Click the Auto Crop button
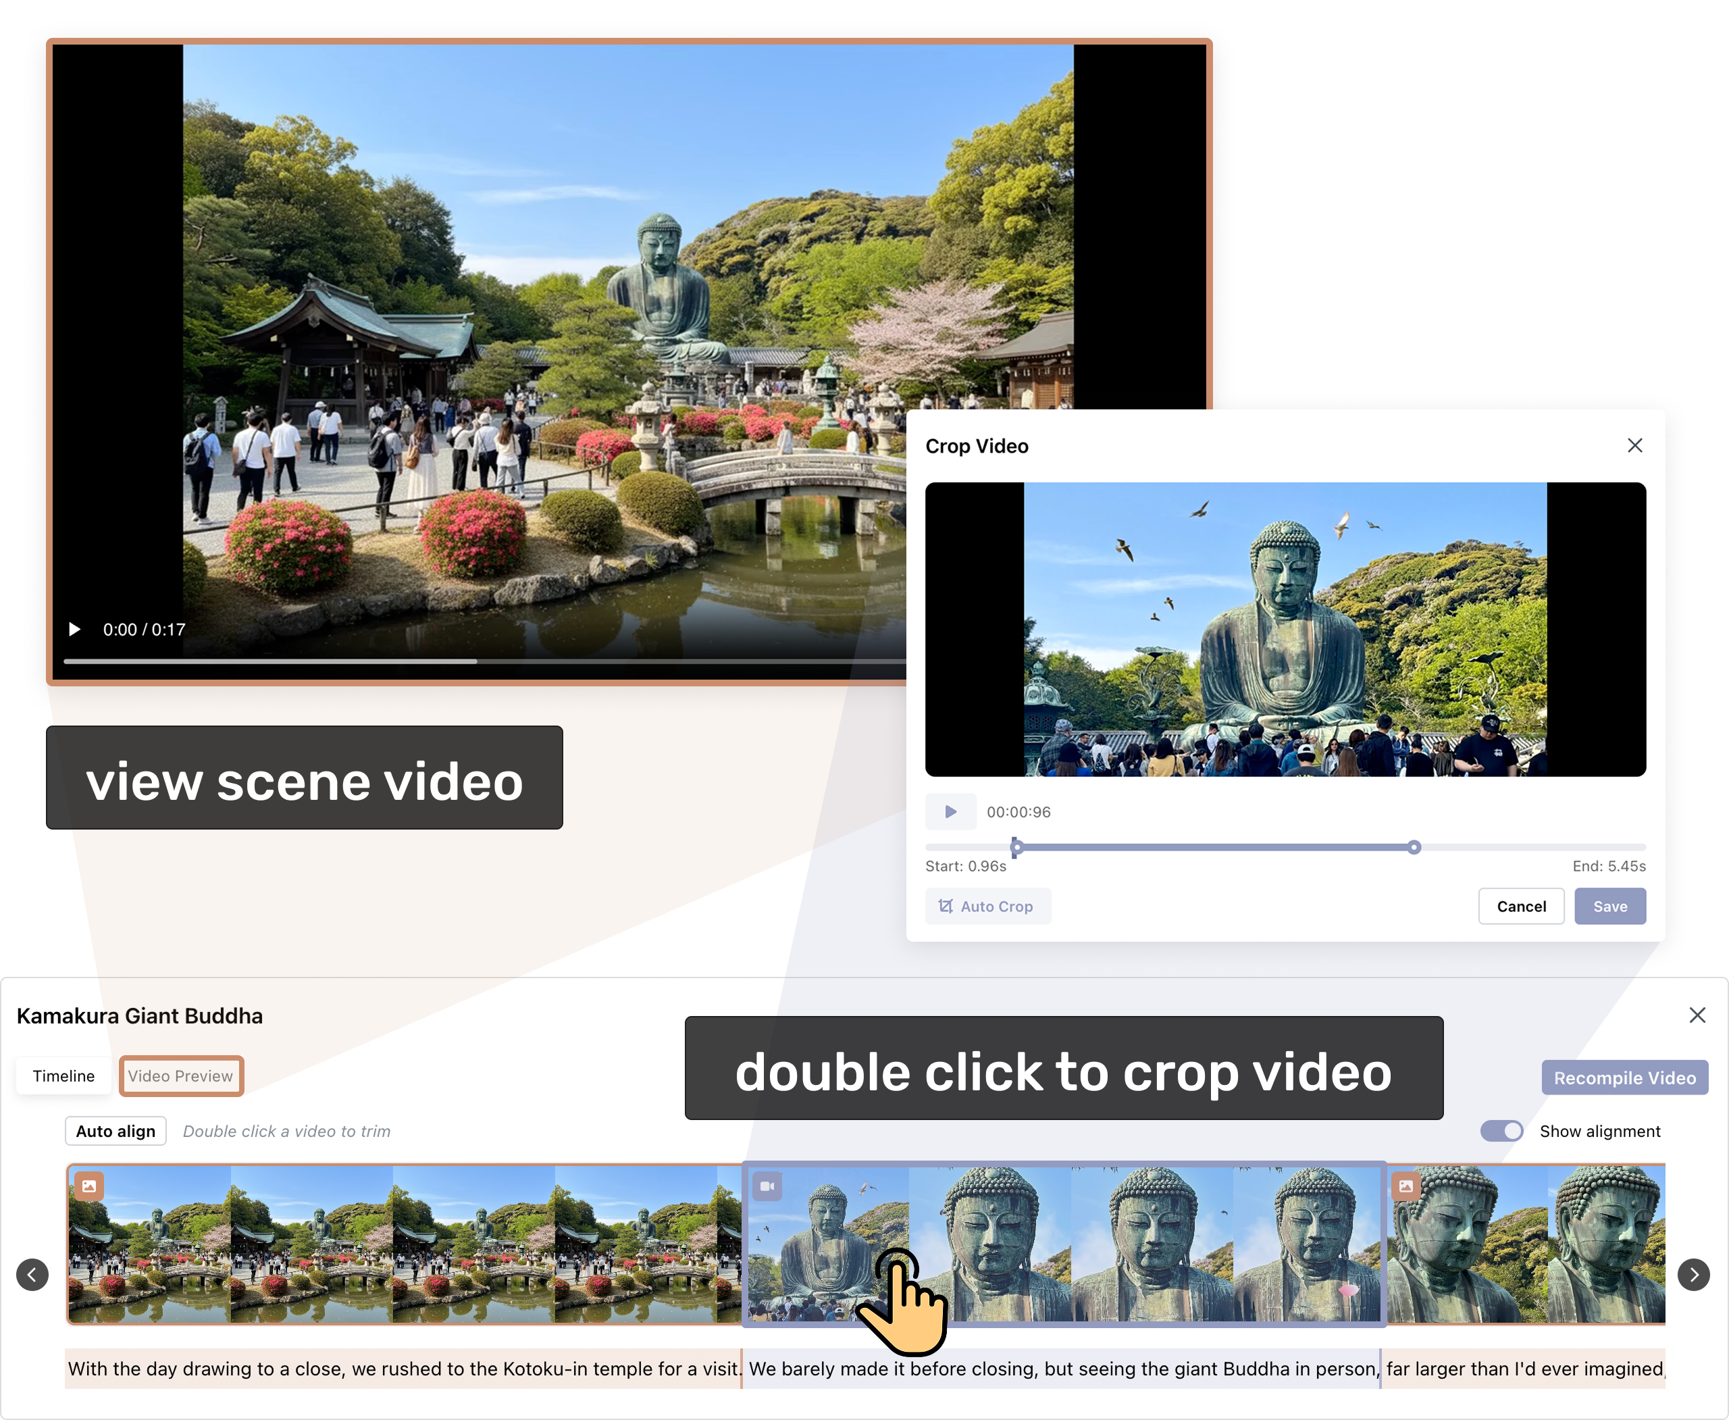The height and width of the screenshot is (1420, 1729). (x=987, y=907)
